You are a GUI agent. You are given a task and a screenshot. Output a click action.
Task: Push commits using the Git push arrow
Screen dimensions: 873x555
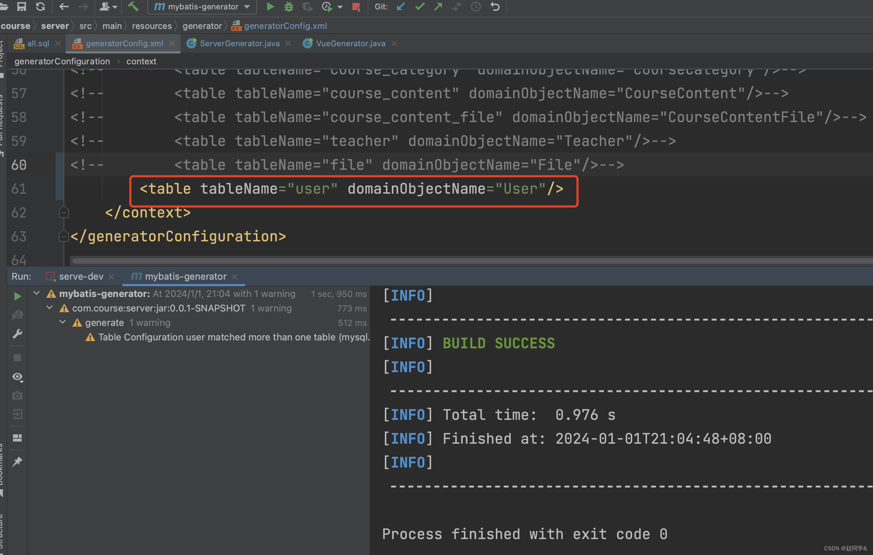438,7
